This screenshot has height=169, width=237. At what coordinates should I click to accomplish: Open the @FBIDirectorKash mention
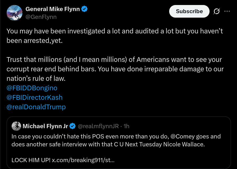pos(35,97)
